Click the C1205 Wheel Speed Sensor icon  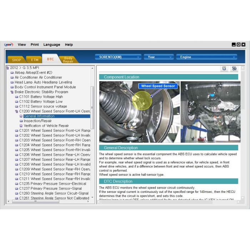point(16,150)
